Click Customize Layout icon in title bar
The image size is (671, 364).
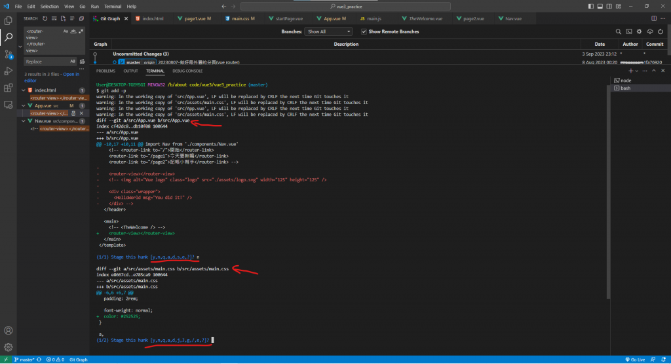(x=619, y=7)
